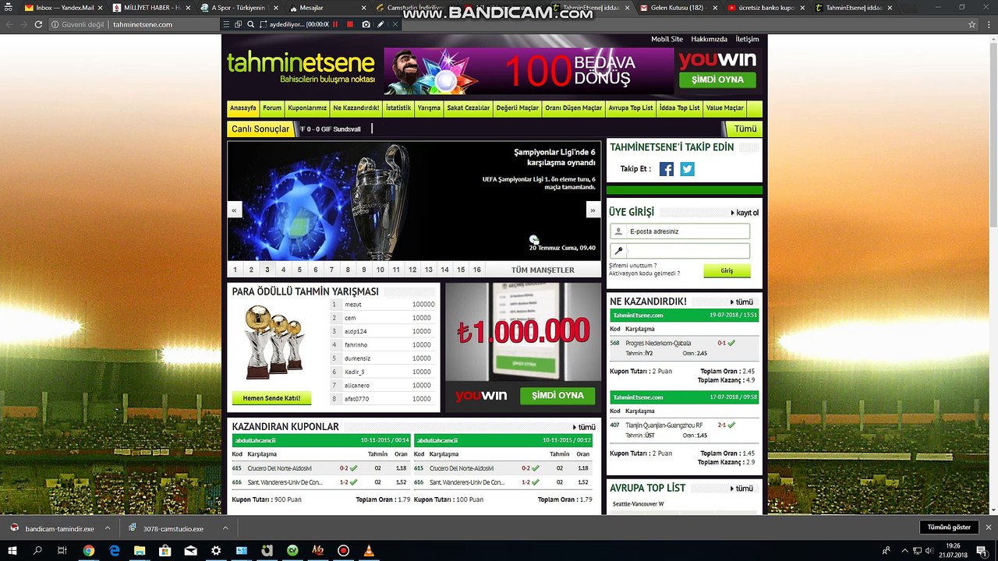The height and width of the screenshot is (561, 998).
Task: Open VLC media player from taskbar
Action: (369, 551)
